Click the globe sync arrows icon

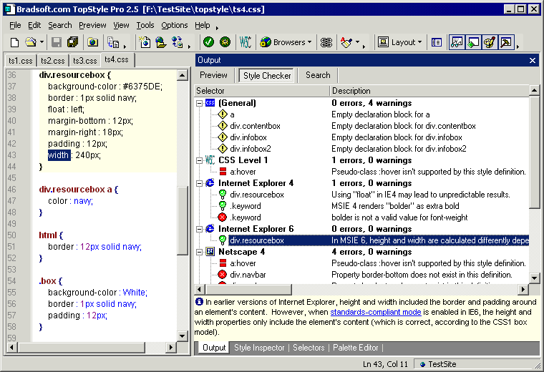click(x=178, y=42)
